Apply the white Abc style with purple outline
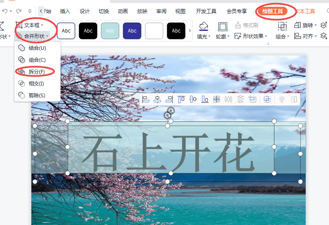Viewport: 329px width, 225px height. click(x=66, y=31)
